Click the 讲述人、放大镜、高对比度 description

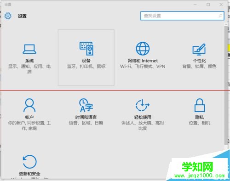(x=143, y=125)
